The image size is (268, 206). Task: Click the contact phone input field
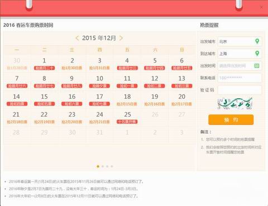pyautogui.click(x=240, y=78)
